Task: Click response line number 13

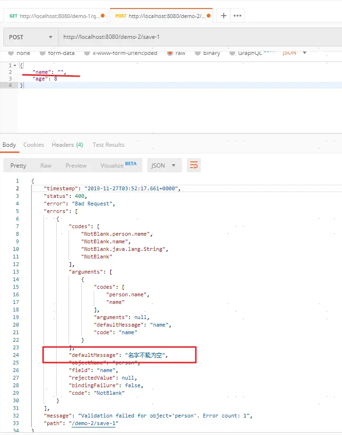Action: coord(16,272)
